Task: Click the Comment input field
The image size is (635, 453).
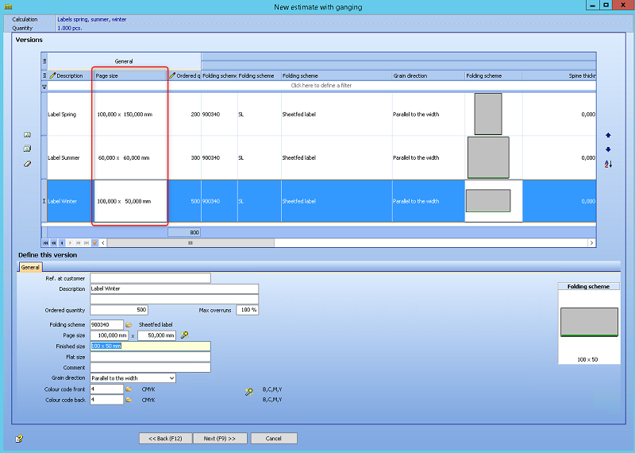Action: point(150,367)
